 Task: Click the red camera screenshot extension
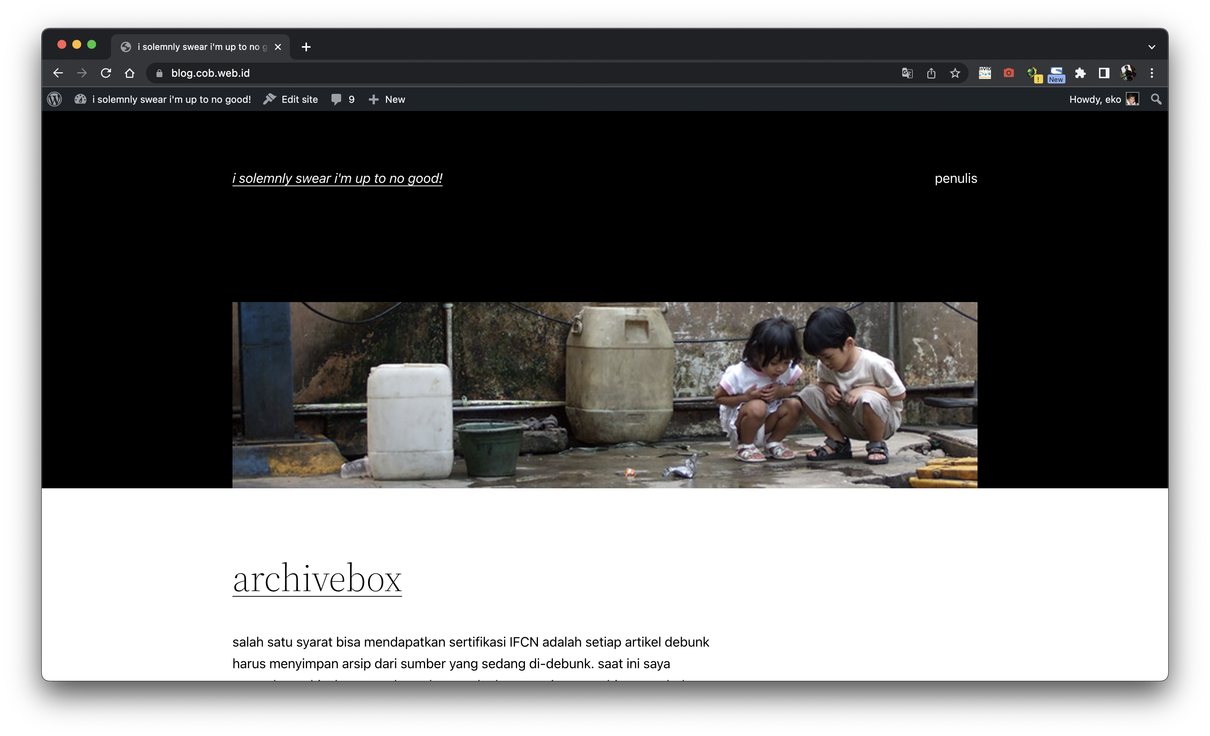pyautogui.click(x=1009, y=73)
